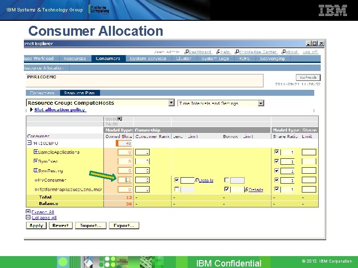The image size is (358, 268).
Task: Open Borrow Details link for PlatformMapReduceConsumer
Action: pos(256,190)
